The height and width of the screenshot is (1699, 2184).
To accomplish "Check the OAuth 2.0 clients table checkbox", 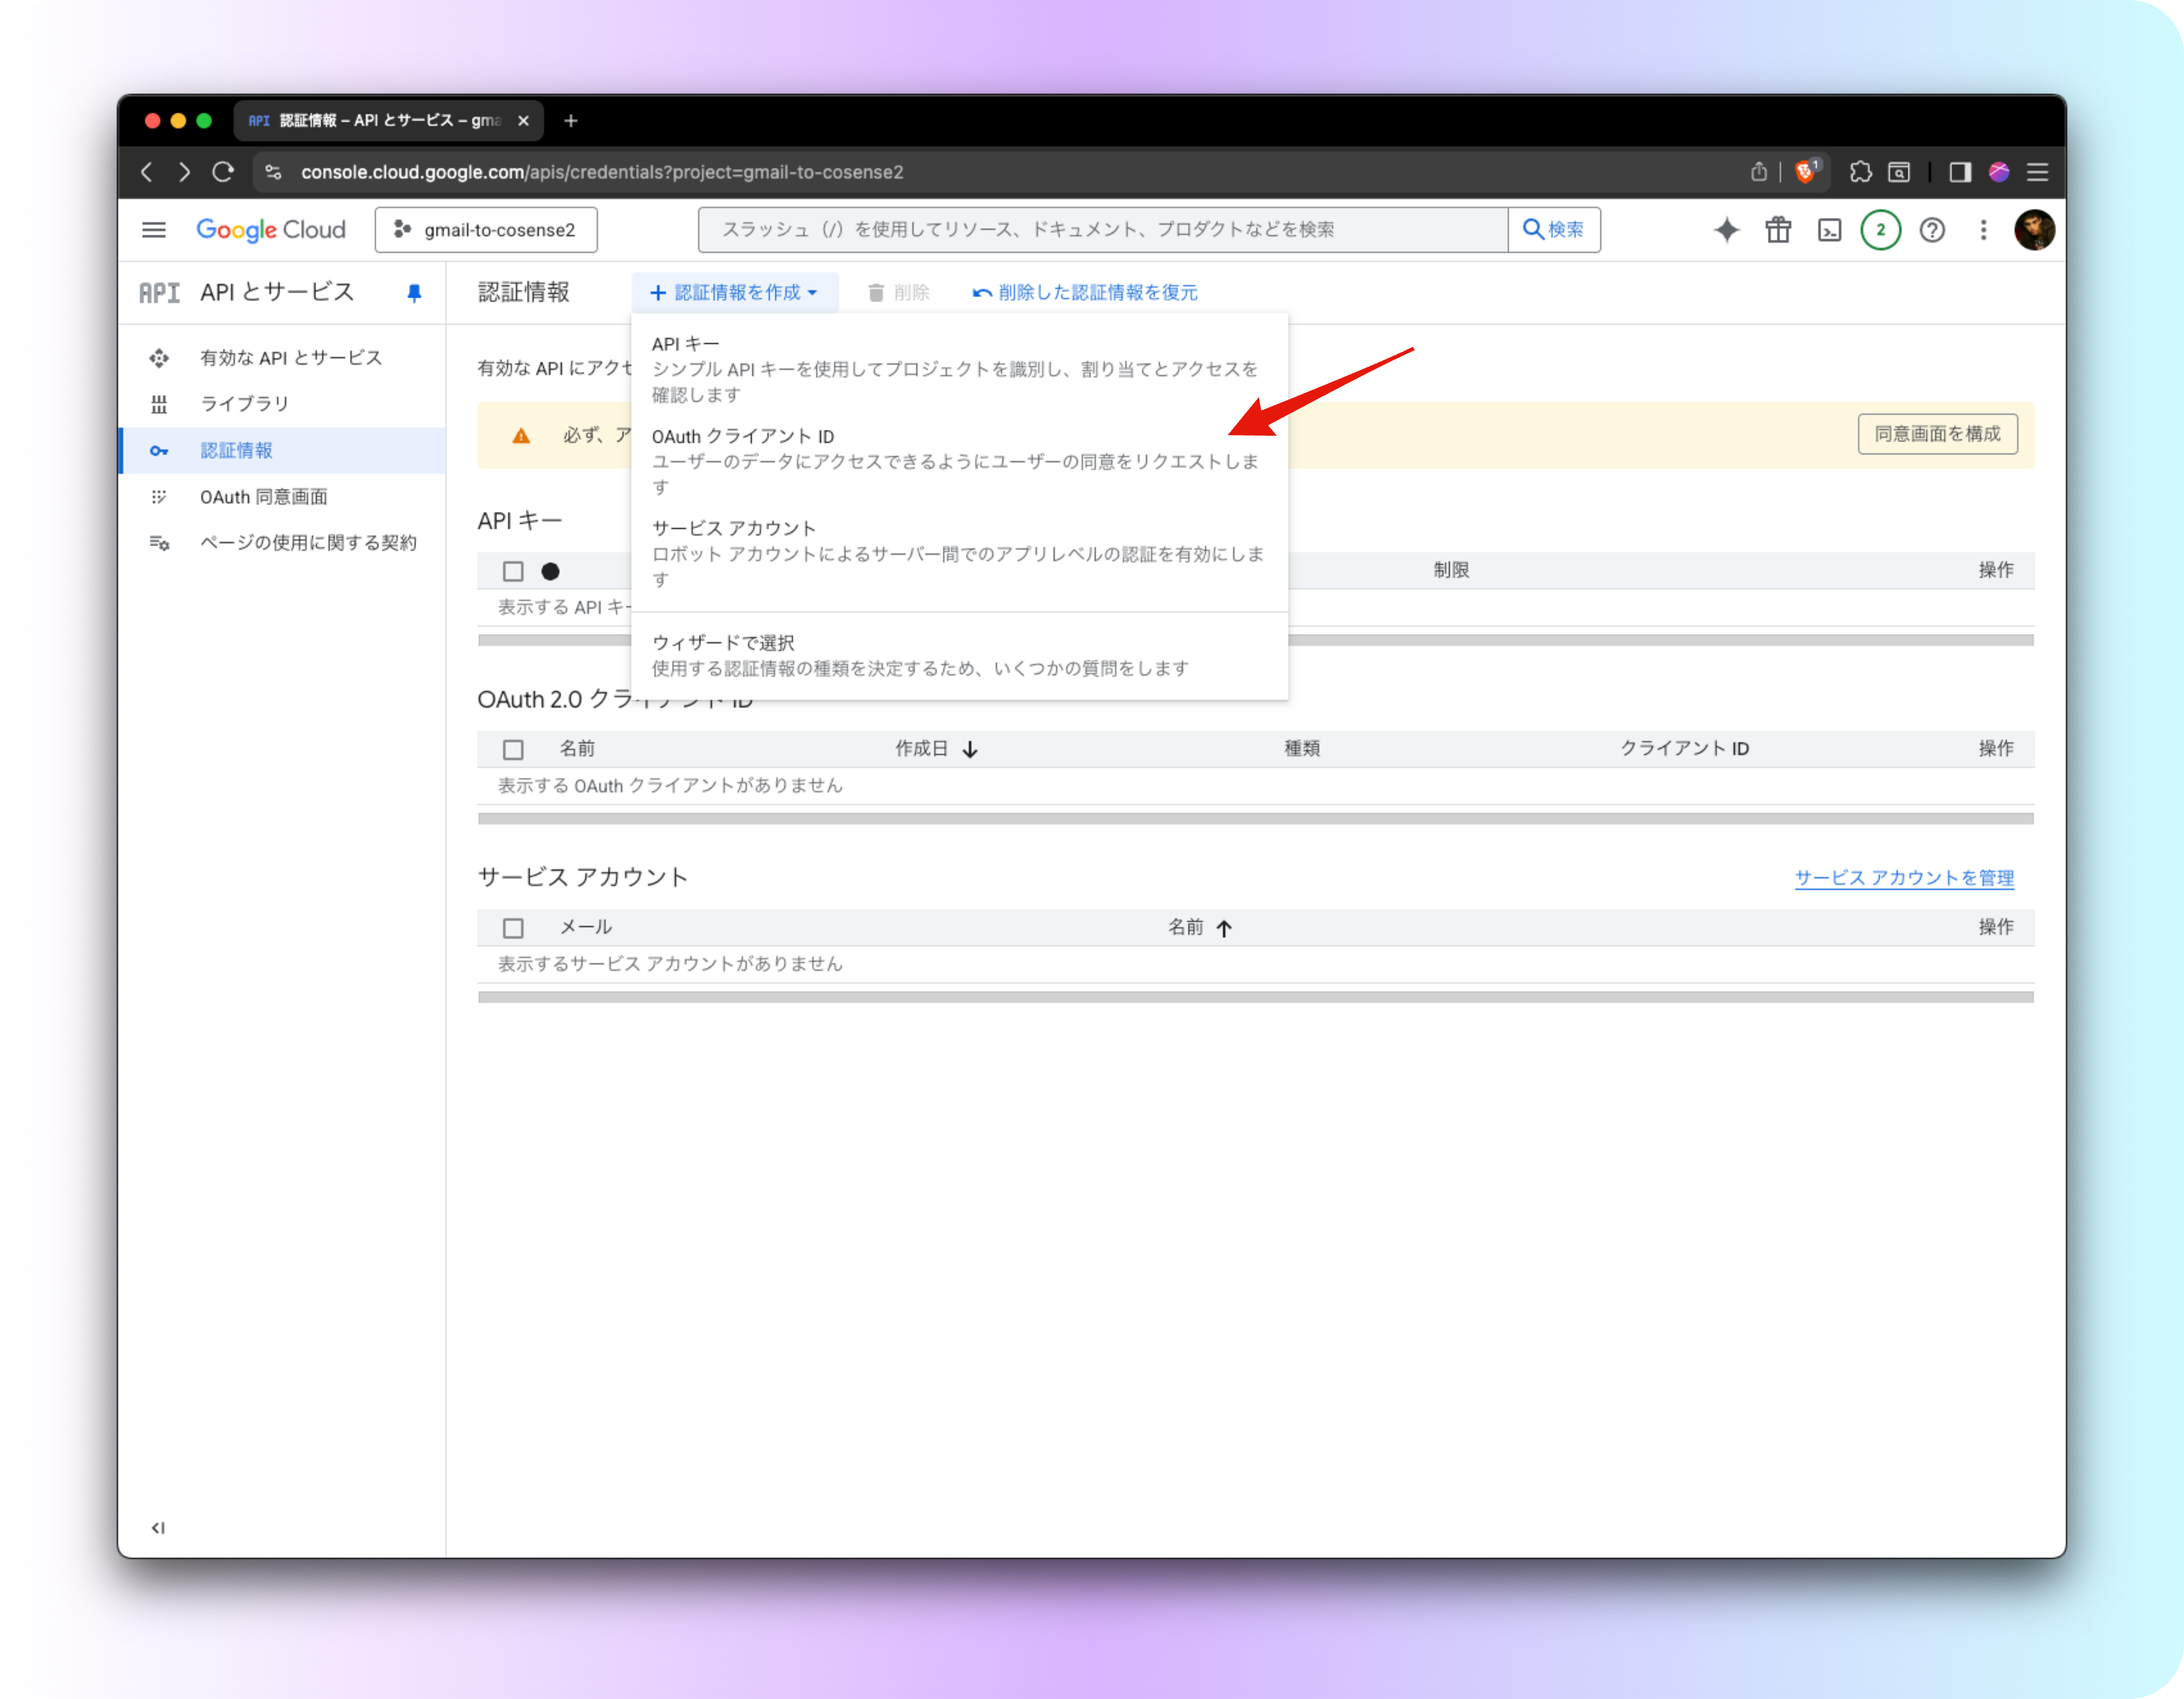I will click(513, 749).
